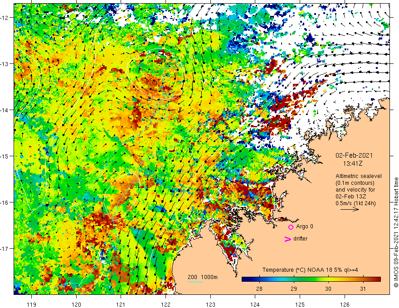Click the '0.5m/s (1kt 24h)' scale text
Viewport: 399px width, 308px height.
355,203
